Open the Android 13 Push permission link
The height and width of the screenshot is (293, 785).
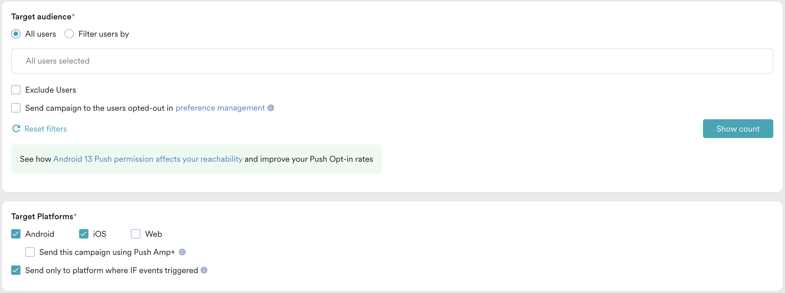coord(148,159)
